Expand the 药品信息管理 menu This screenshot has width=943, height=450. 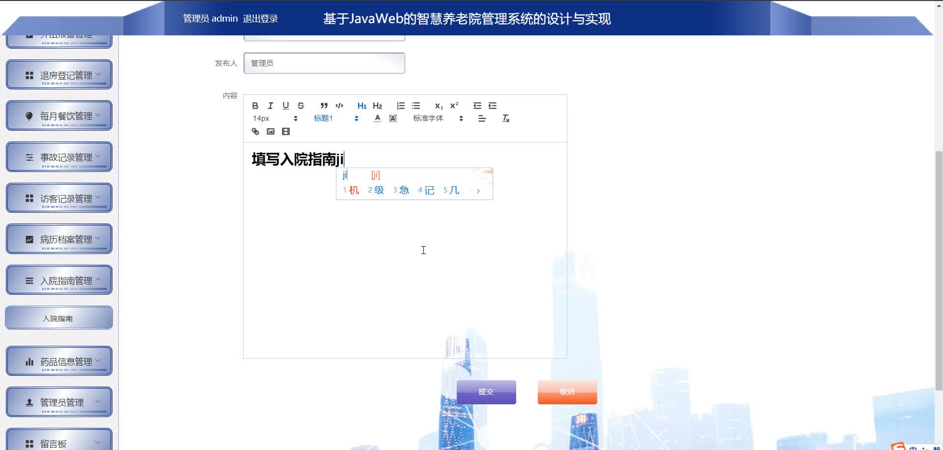coord(59,361)
